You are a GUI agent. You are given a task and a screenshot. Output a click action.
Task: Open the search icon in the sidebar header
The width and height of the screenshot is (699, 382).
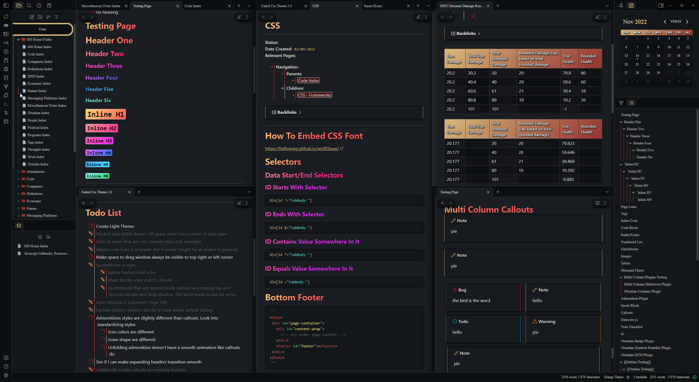29,5
